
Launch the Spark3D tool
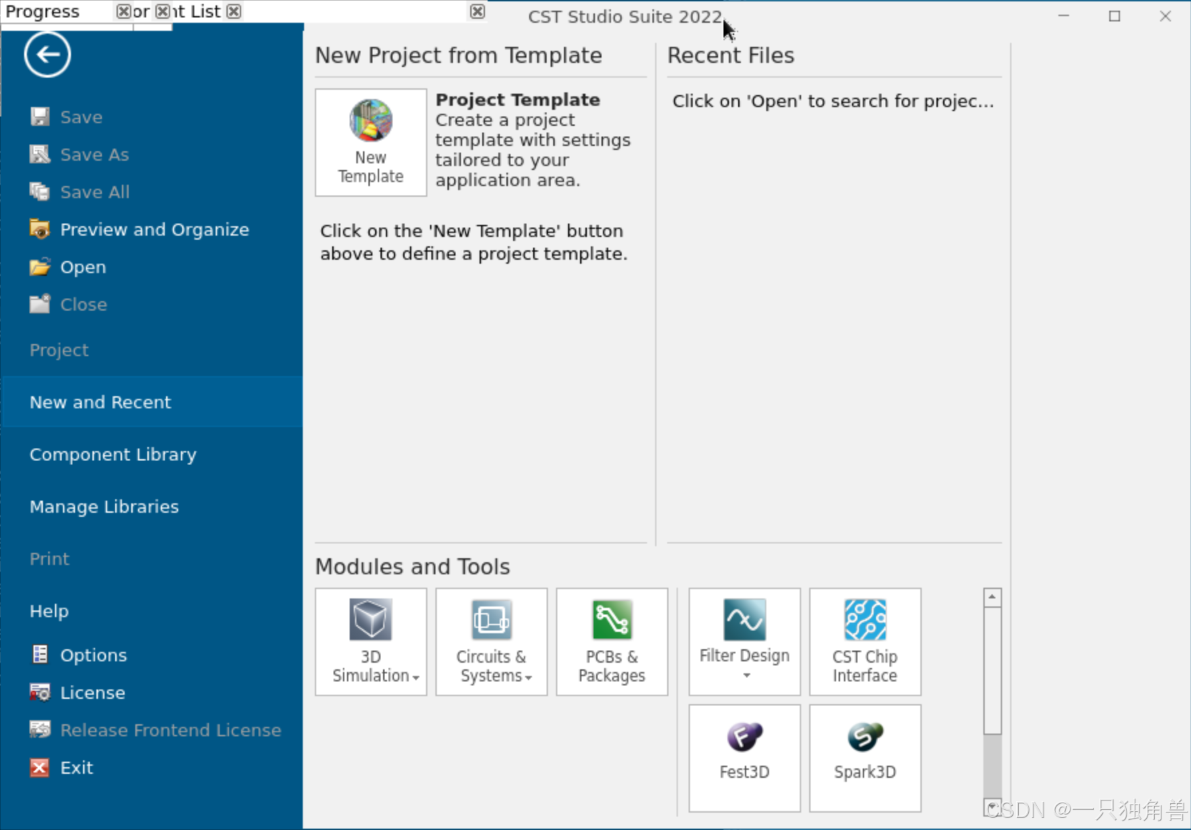[x=865, y=758]
